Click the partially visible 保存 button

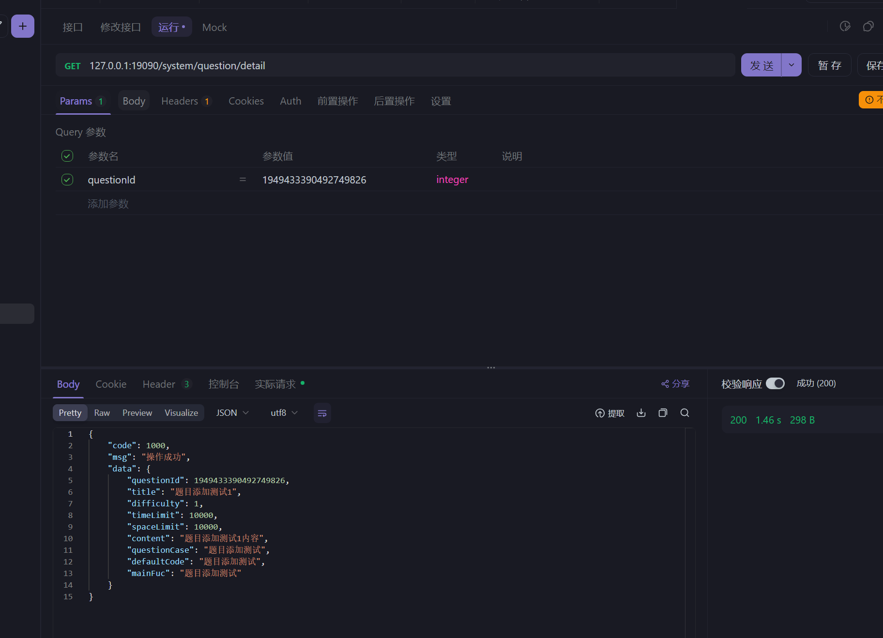(x=871, y=65)
